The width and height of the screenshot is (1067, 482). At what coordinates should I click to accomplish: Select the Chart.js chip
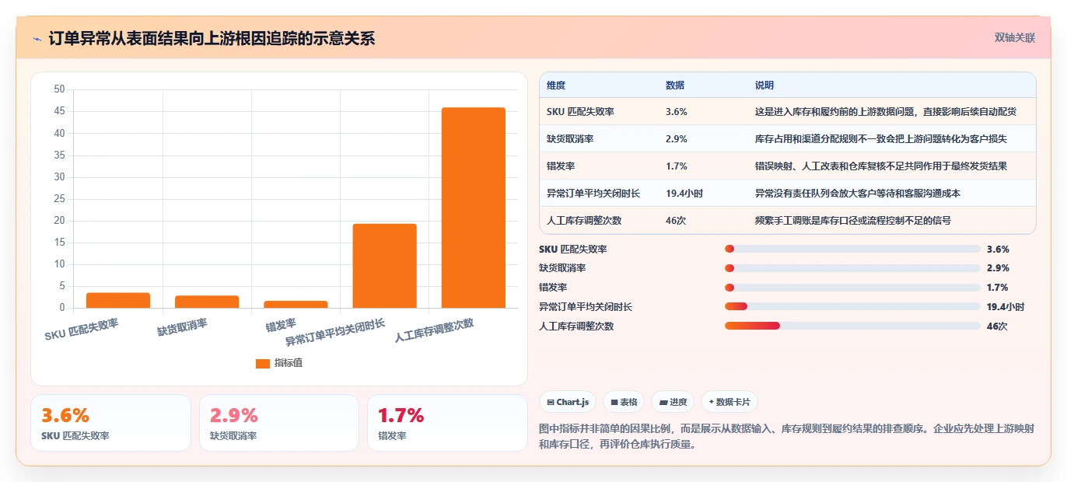(x=568, y=402)
